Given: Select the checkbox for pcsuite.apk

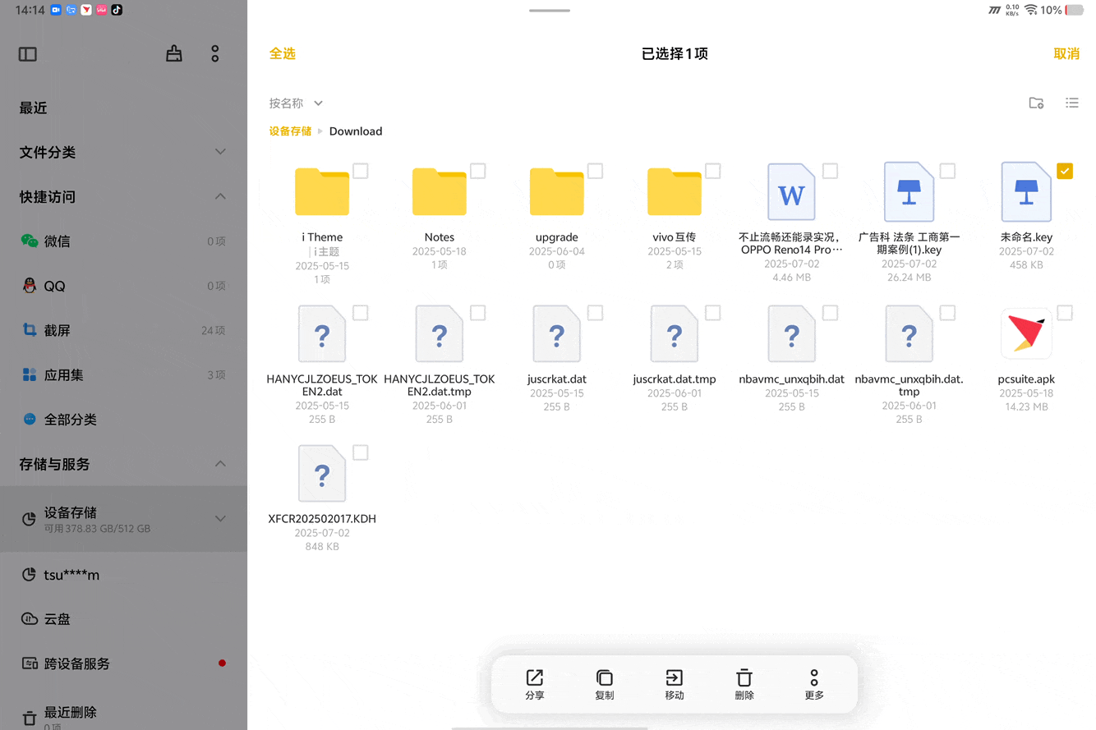Looking at the screenshot, I should [x=1065, y=313].
